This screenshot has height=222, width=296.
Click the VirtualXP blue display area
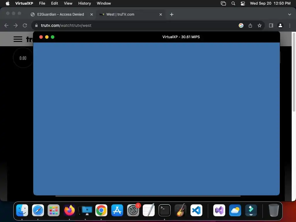click(x=156, y=119)
